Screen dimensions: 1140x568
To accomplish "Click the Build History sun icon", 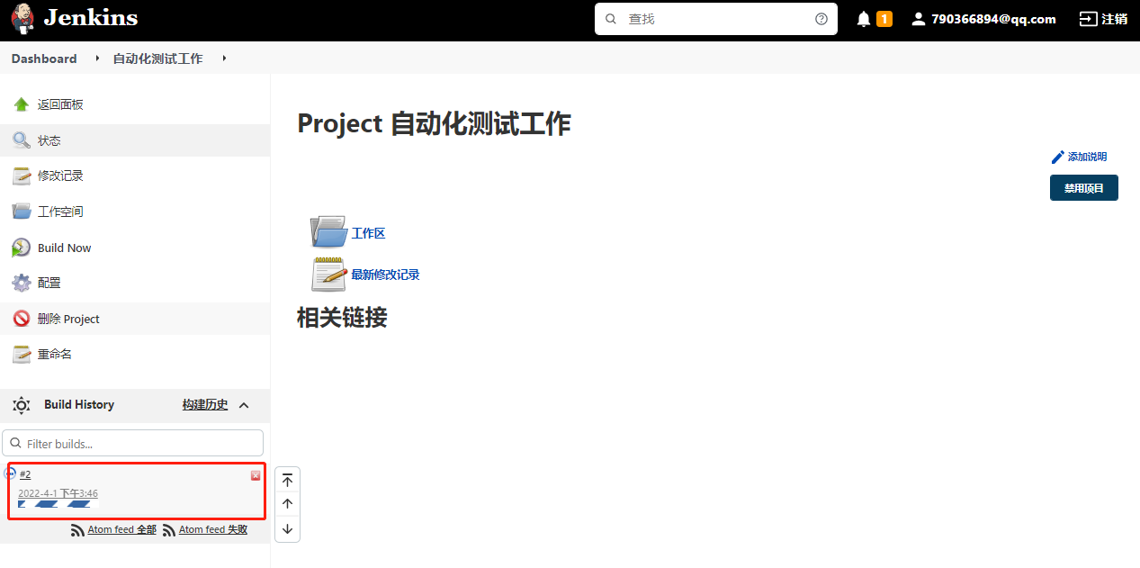I will (x=22, y=405).
